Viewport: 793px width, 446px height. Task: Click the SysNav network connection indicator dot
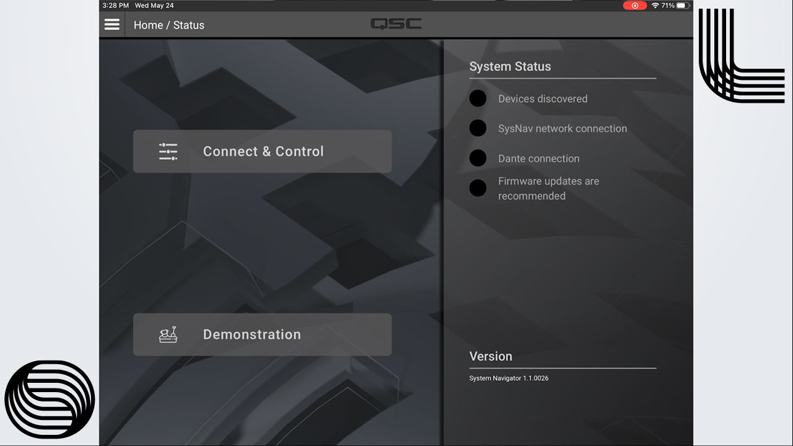coord(478,128)
